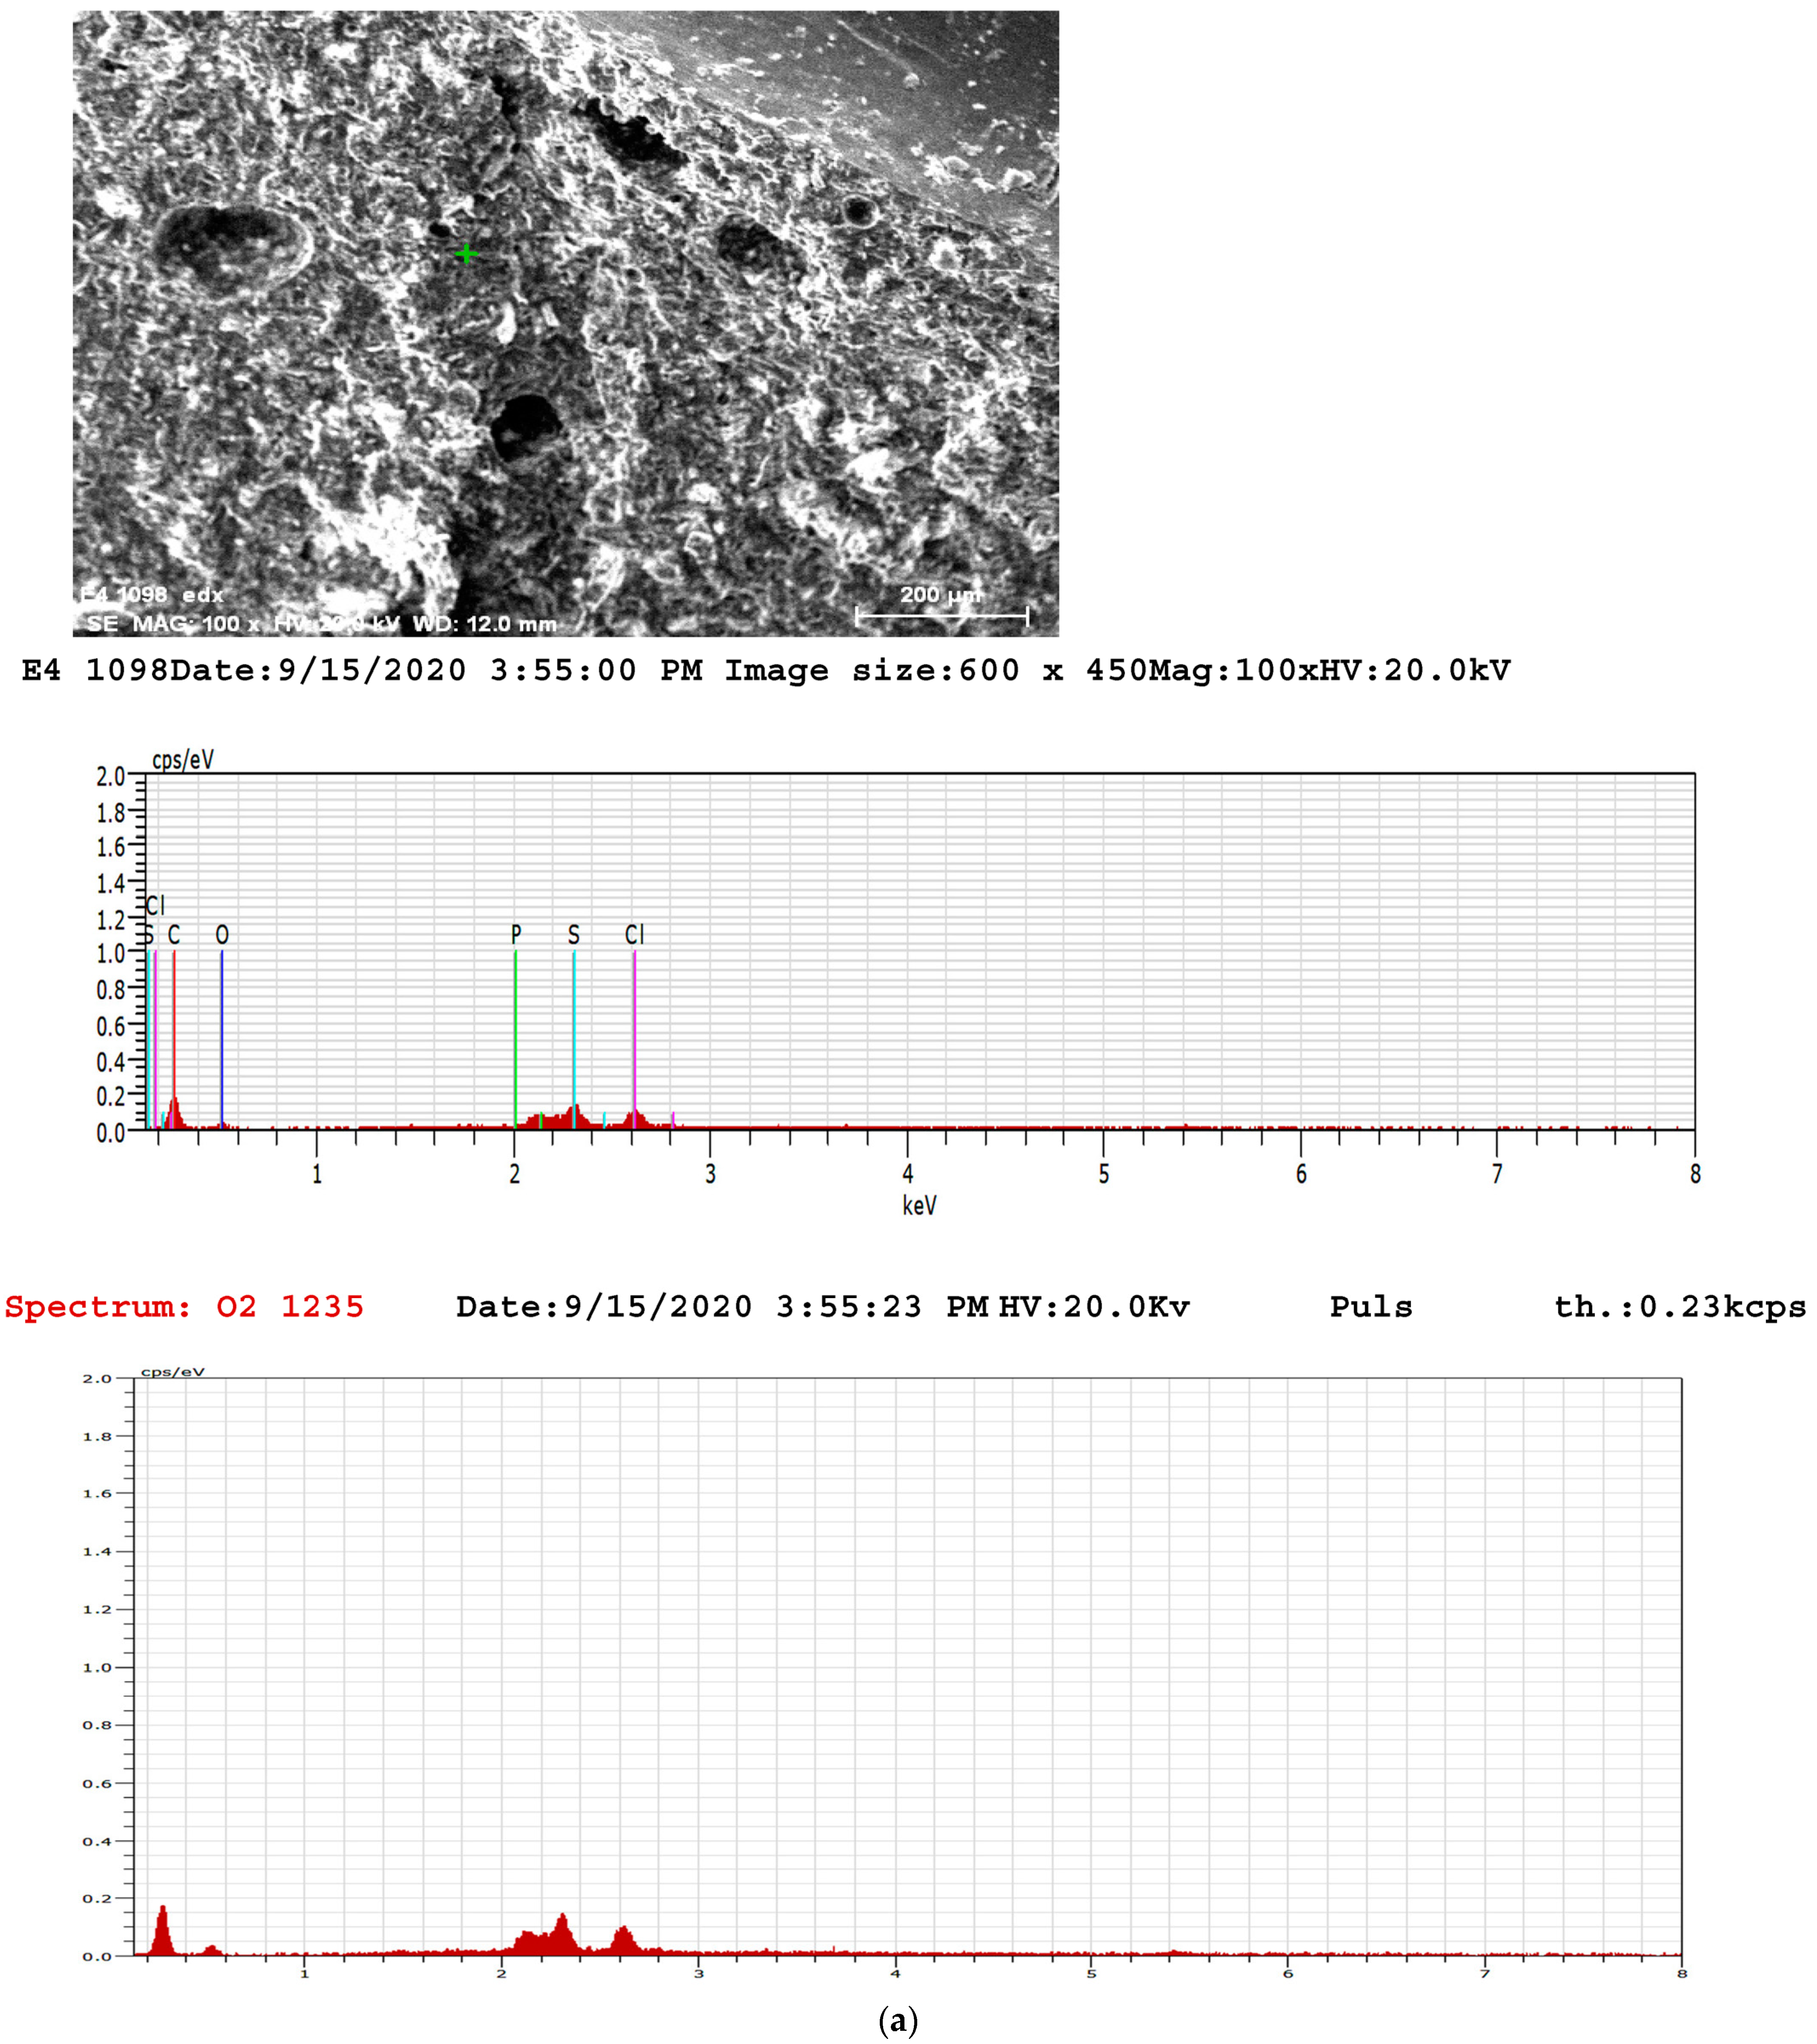Click the green crosshair marker on SEM image
Screen dimensions: 1817x2044
(x=466, y=254)
